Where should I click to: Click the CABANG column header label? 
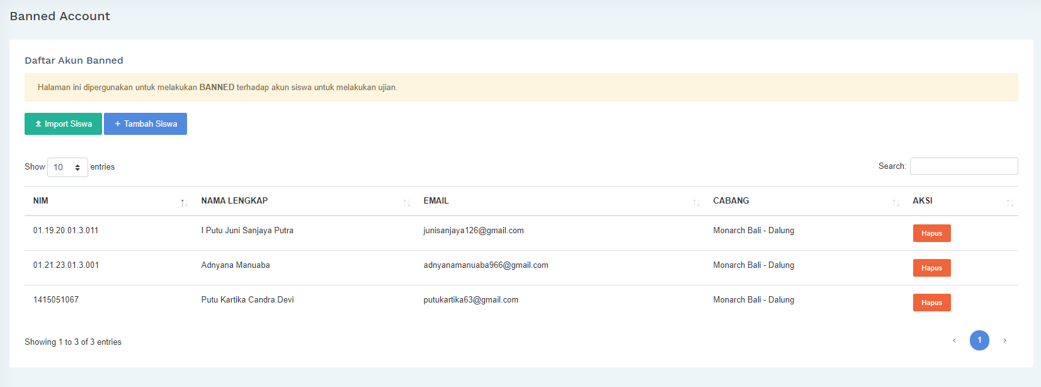[x=731, y=201]
